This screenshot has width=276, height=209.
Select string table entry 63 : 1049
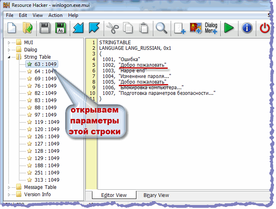(42, 64)
